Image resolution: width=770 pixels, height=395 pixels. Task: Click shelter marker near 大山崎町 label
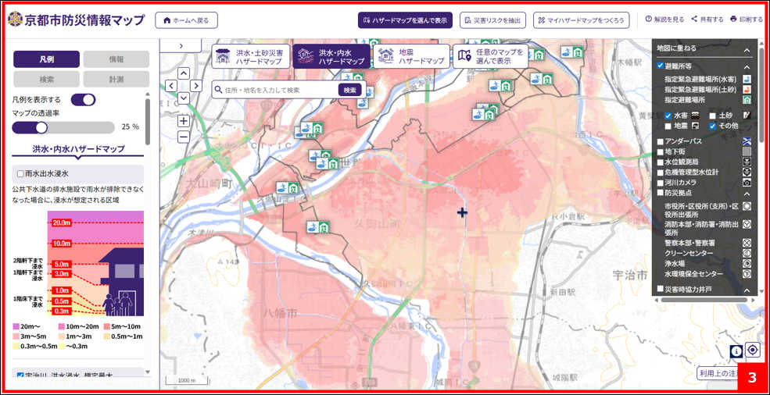click(x=288, y=187)
